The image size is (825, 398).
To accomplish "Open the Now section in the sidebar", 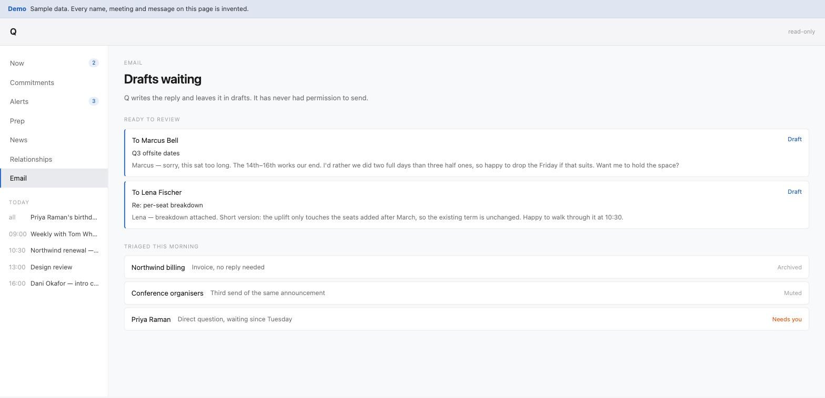I will (x=54, y=63).
